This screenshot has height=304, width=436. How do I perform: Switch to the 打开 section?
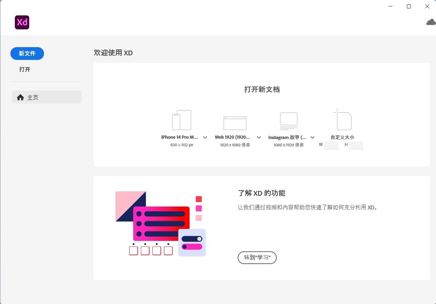(x=24, y=69)
